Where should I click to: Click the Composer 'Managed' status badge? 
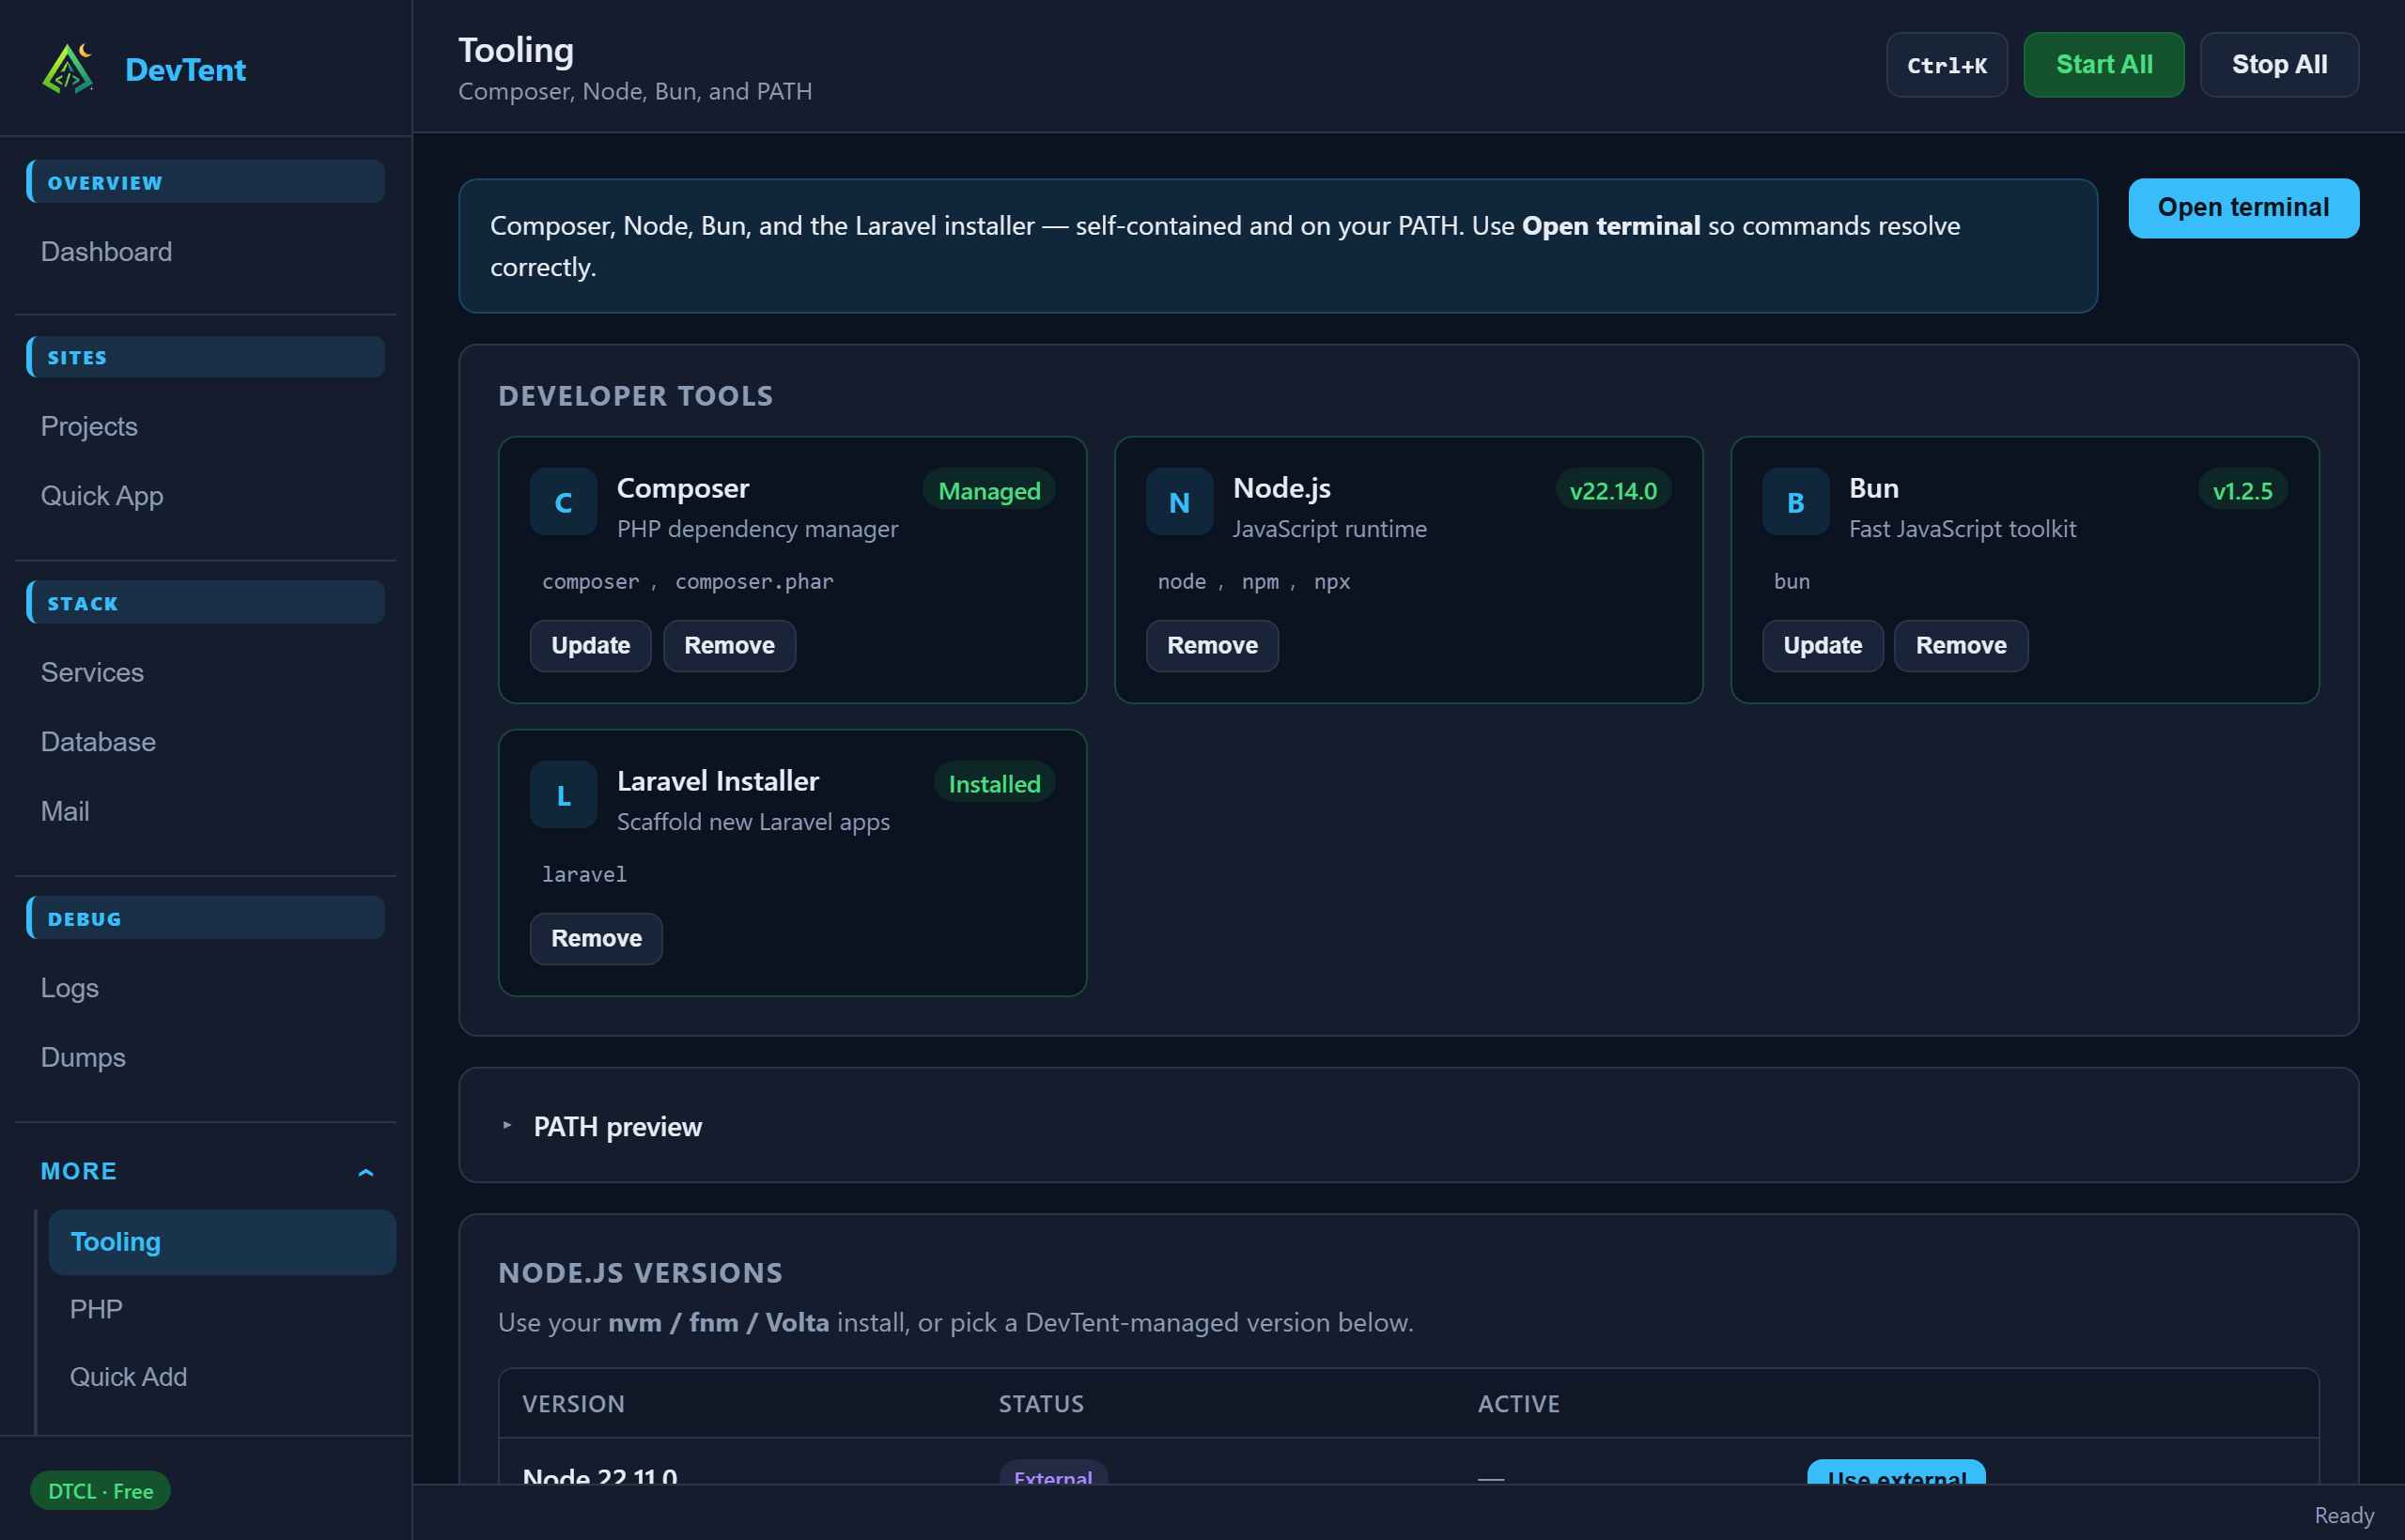[989, 490]
